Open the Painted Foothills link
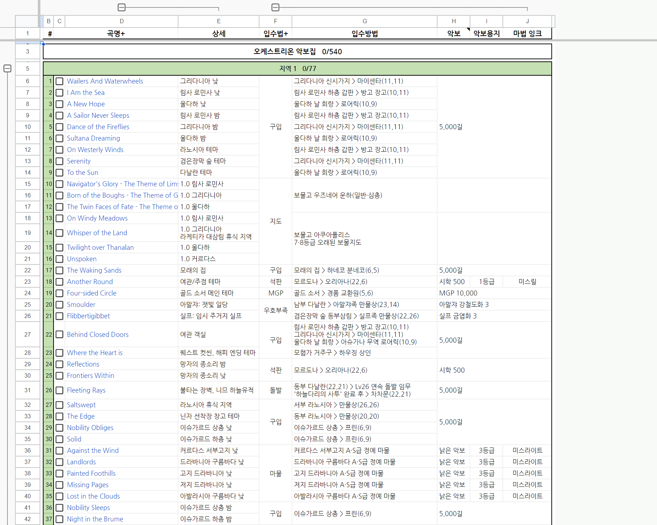Image resolution: width=657 pixels, height=525 pixels. [91, 473]
